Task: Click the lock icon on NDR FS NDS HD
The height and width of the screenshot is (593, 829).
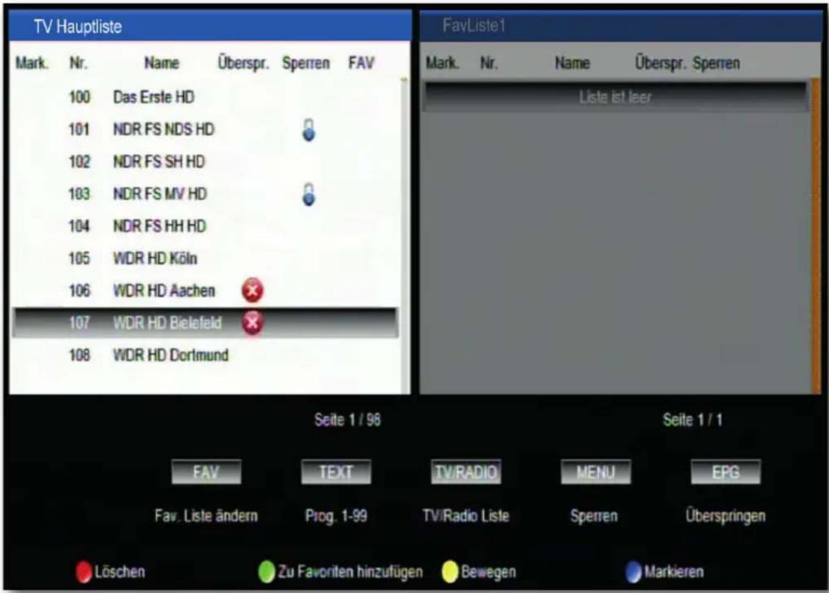Action: point(309,130)
